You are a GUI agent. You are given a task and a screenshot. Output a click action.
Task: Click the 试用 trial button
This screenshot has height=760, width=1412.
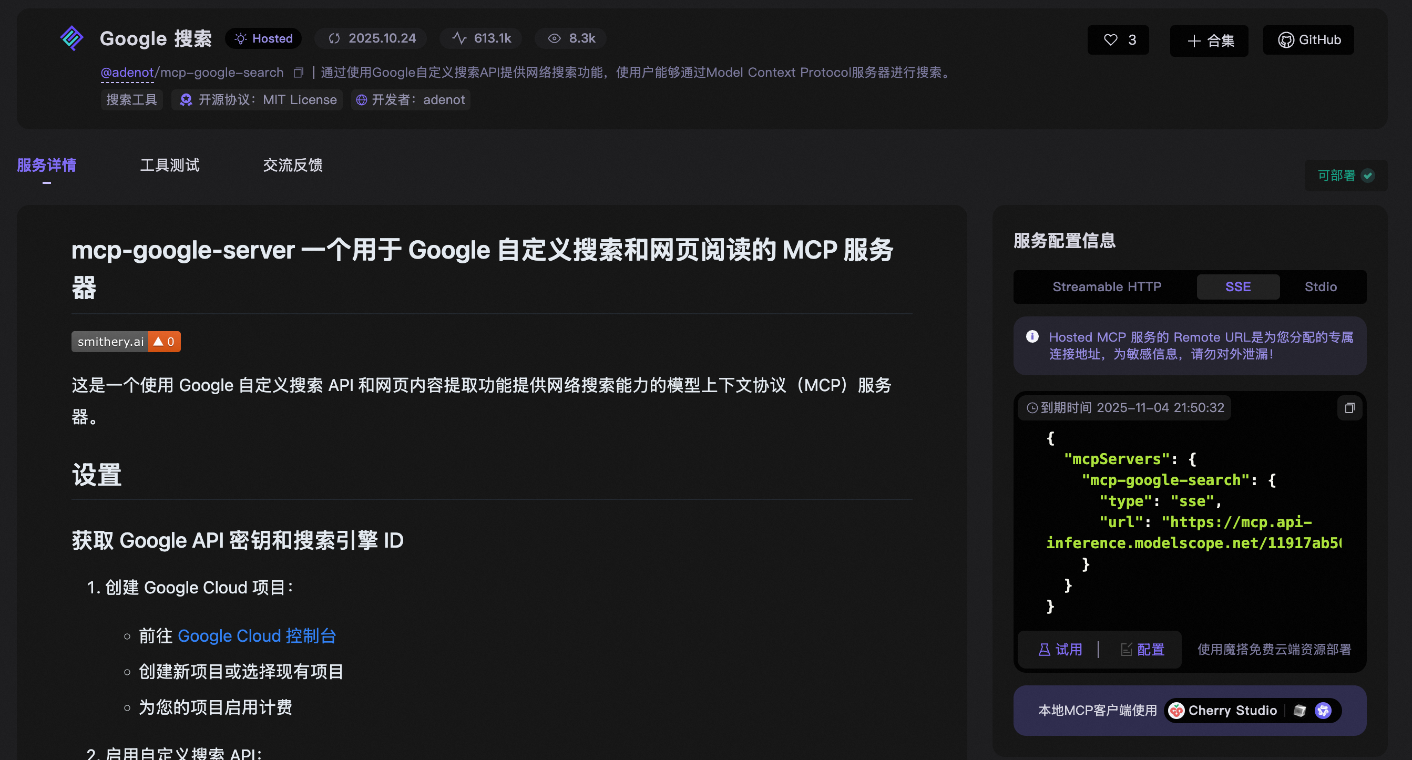point(1060,649)
